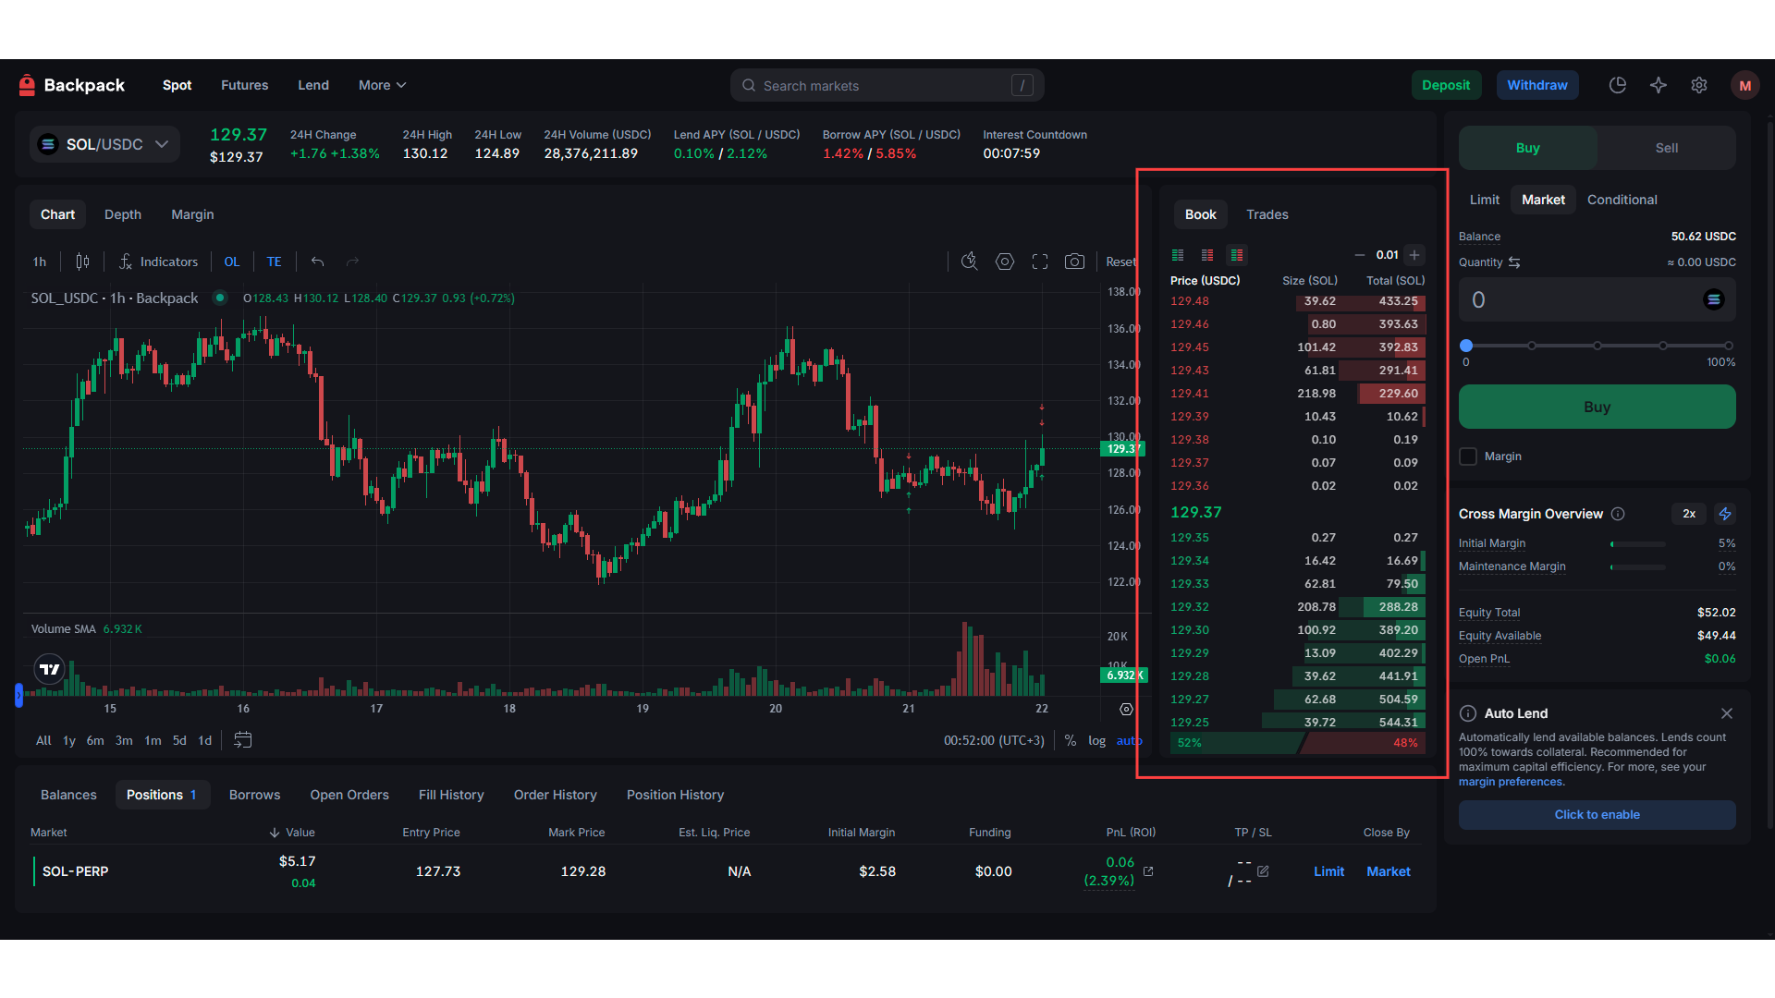
Task: Show Cross Margin Overview info tooltip
Action: pos(1618,514)
